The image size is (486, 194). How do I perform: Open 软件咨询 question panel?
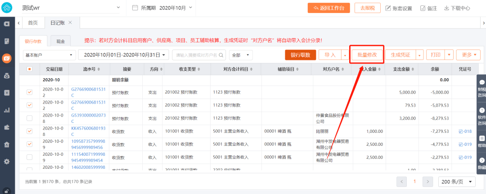(481, 117)
